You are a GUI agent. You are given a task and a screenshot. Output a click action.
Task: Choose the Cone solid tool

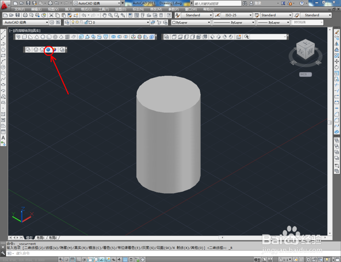36,37
